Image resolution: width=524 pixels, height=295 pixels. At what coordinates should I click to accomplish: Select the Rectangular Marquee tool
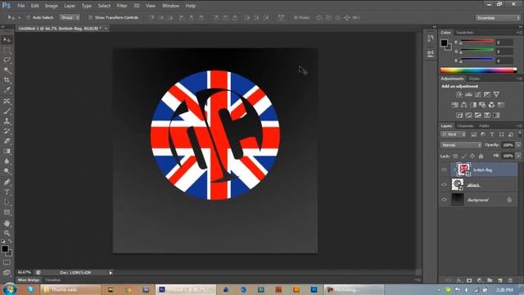pyautogui.click(x=7, y=50)
